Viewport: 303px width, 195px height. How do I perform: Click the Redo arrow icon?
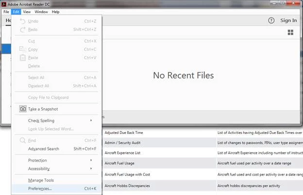[23, 30]
